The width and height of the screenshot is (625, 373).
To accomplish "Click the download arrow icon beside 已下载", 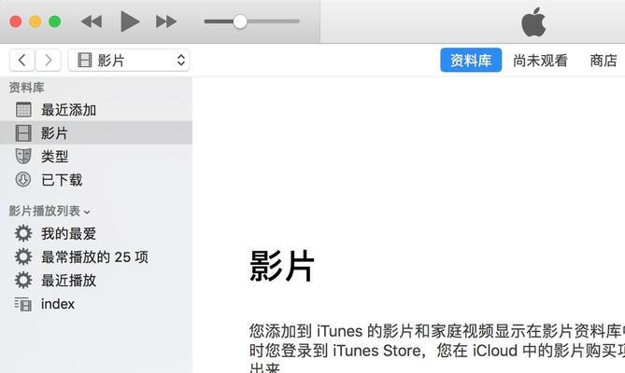I will pyautogui.click(x=23, y=180).
